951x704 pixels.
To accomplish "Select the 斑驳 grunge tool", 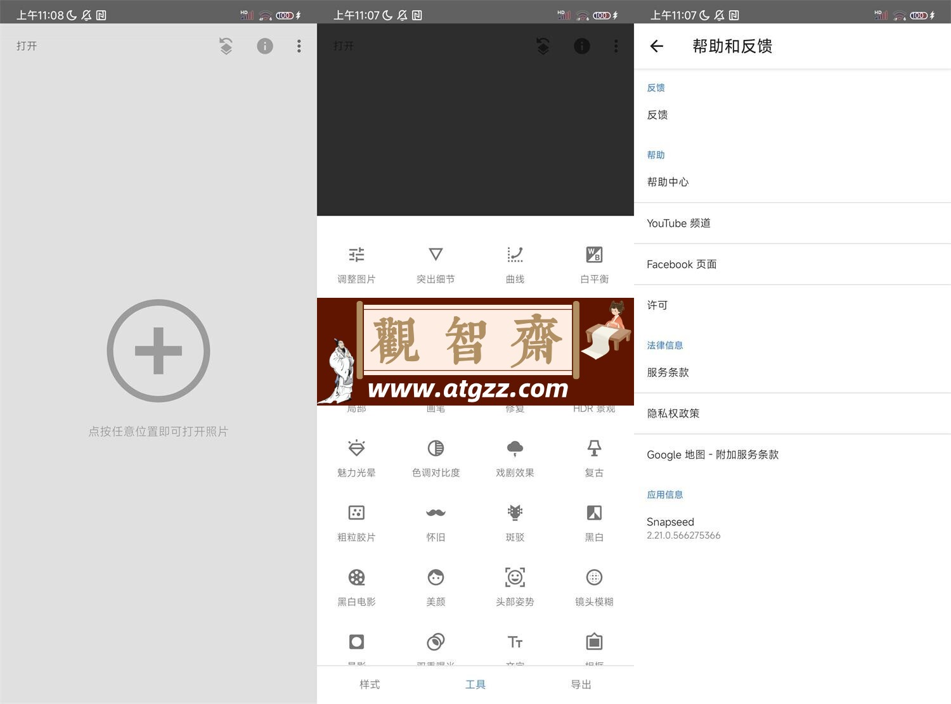I will (515, 523).
